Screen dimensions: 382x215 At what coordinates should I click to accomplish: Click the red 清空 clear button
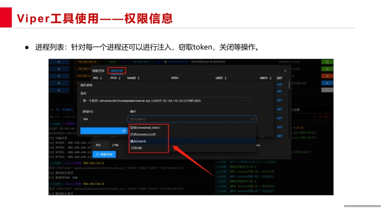[324, 117]
